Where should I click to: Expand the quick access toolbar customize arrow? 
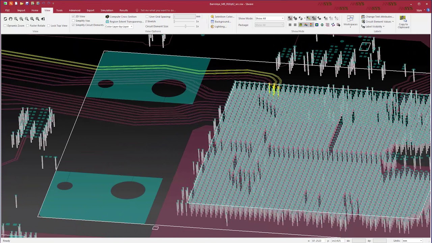click(x=53, y=3)
